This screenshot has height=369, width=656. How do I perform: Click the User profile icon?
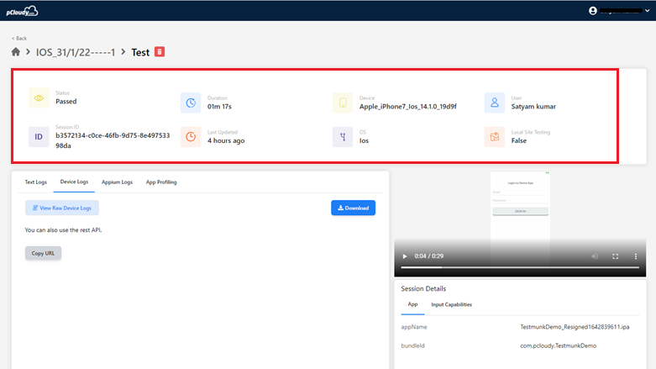(495, 103)
